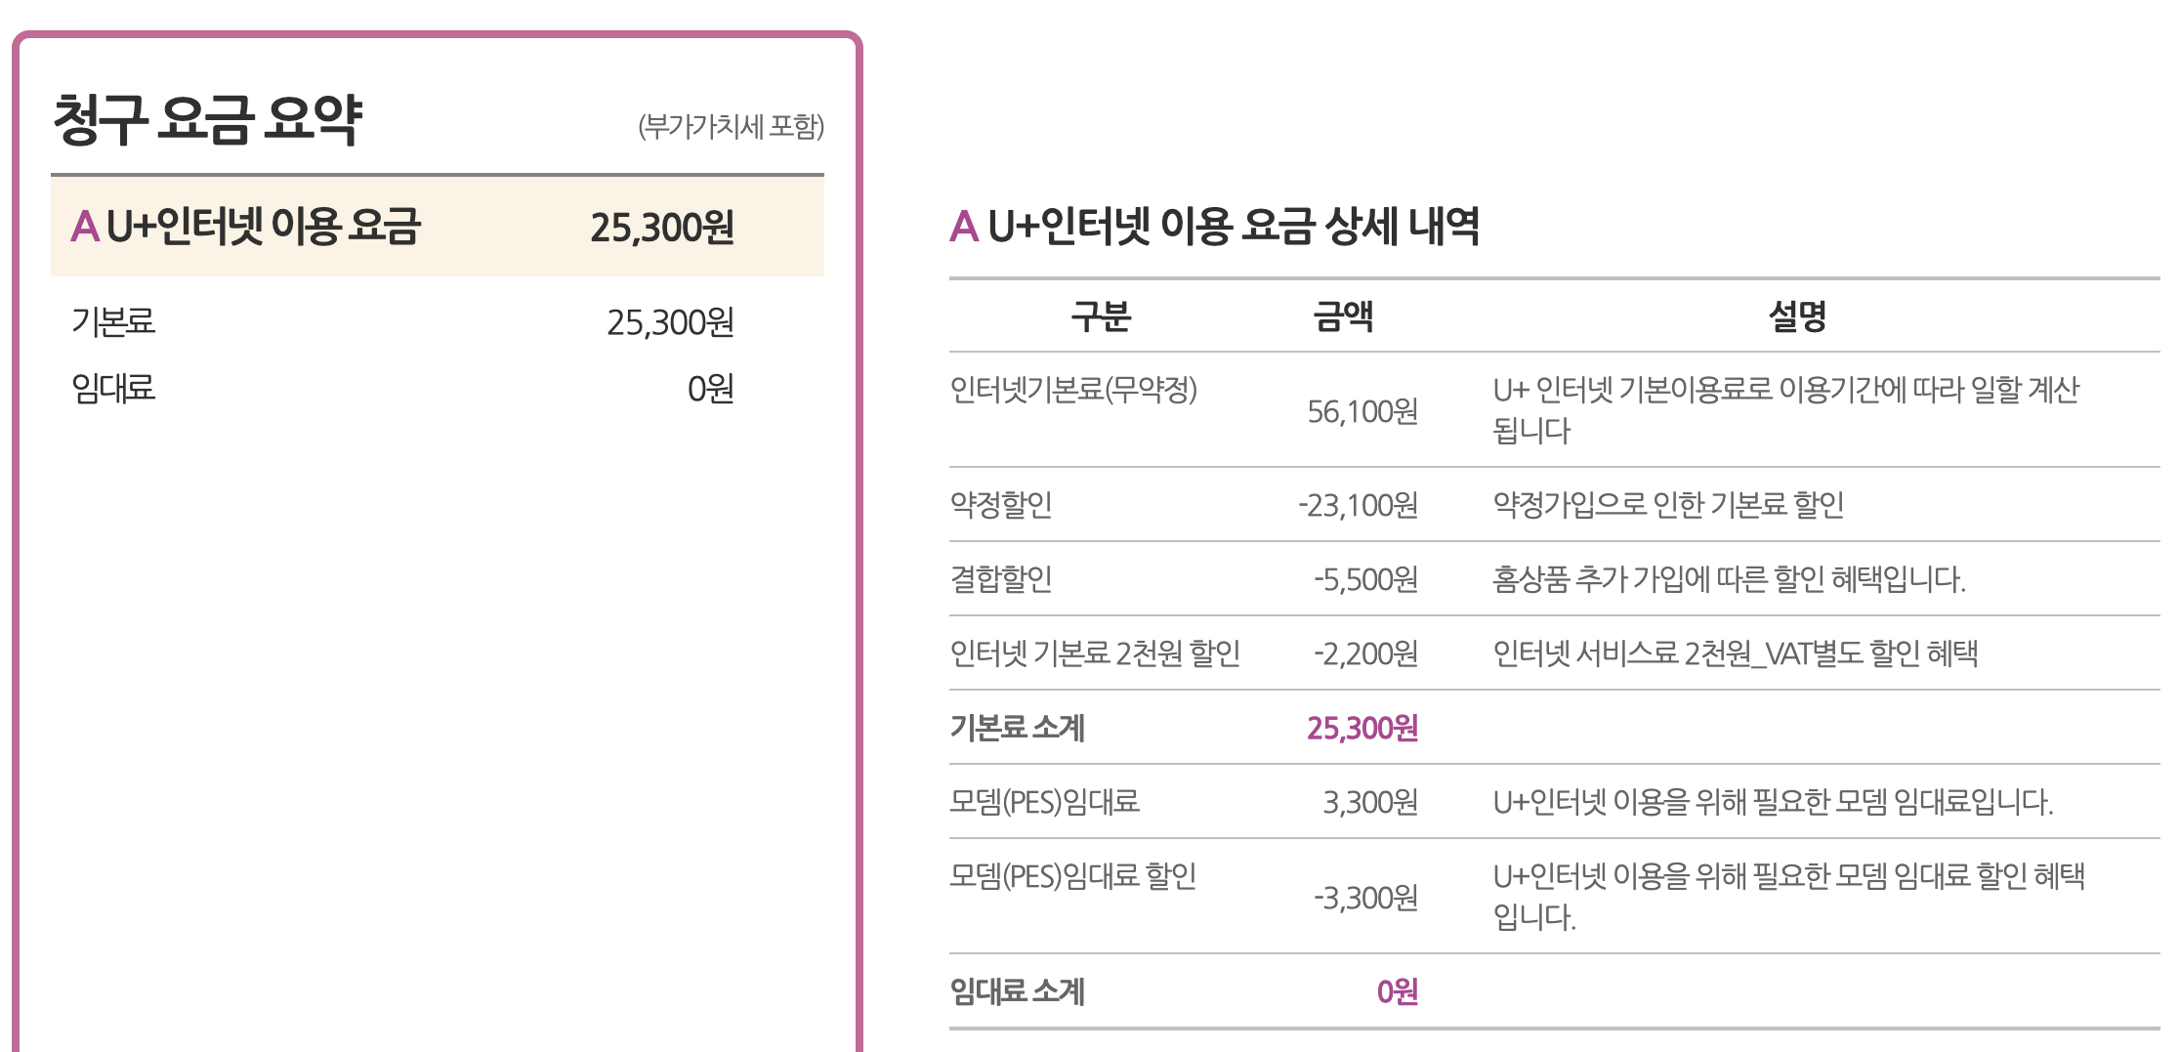The image size is (2179, 1052).
Task: Click the 설명 column header
Action: pos(1797,316)
